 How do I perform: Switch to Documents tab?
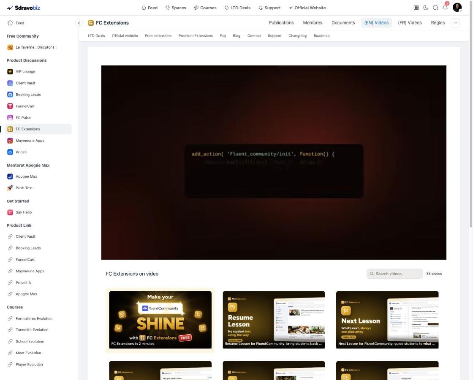pos(343,23)
